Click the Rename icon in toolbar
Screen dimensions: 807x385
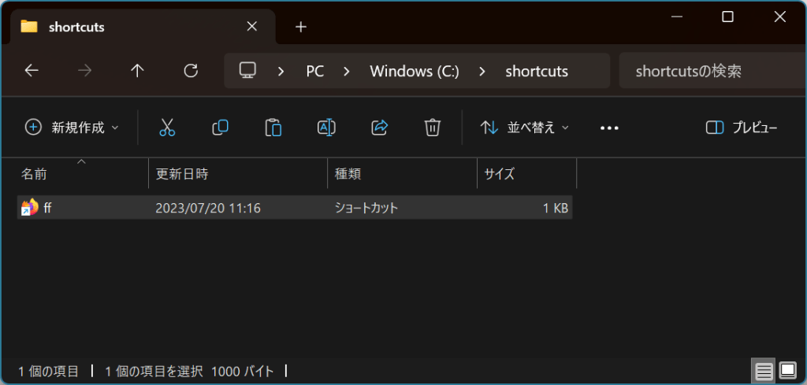point(326,128)
